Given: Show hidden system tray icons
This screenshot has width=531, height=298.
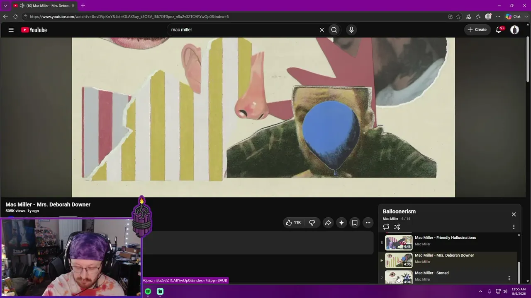Looking at the screenshot, I should coord(480,291).
